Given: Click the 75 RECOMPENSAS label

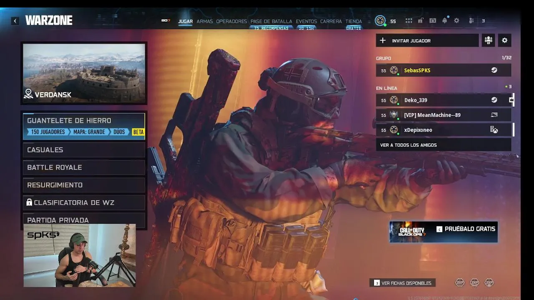Looking at the screenshot, I should (x=271, y=28).
